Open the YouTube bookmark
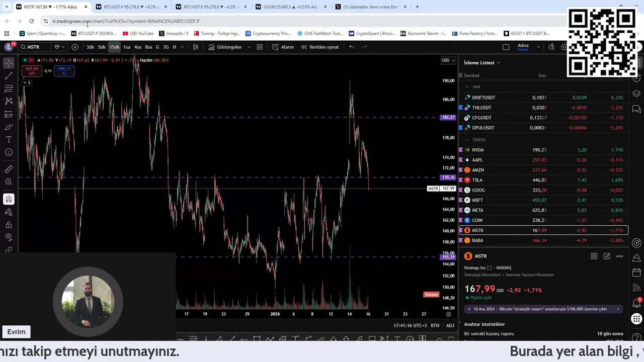This screenshot has width=644, height=362. (x=138, y=34)
